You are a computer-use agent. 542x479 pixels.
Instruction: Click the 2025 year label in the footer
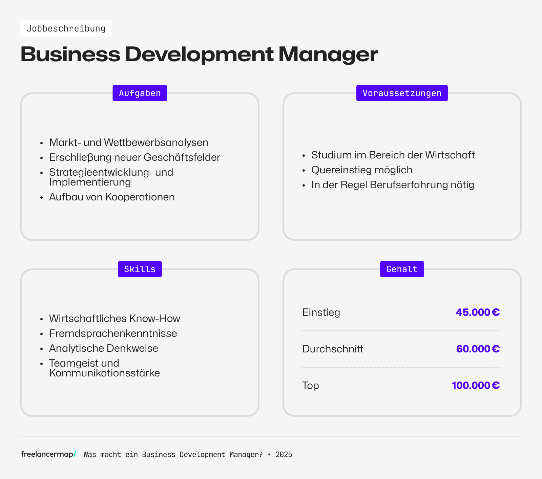point(284,455)
